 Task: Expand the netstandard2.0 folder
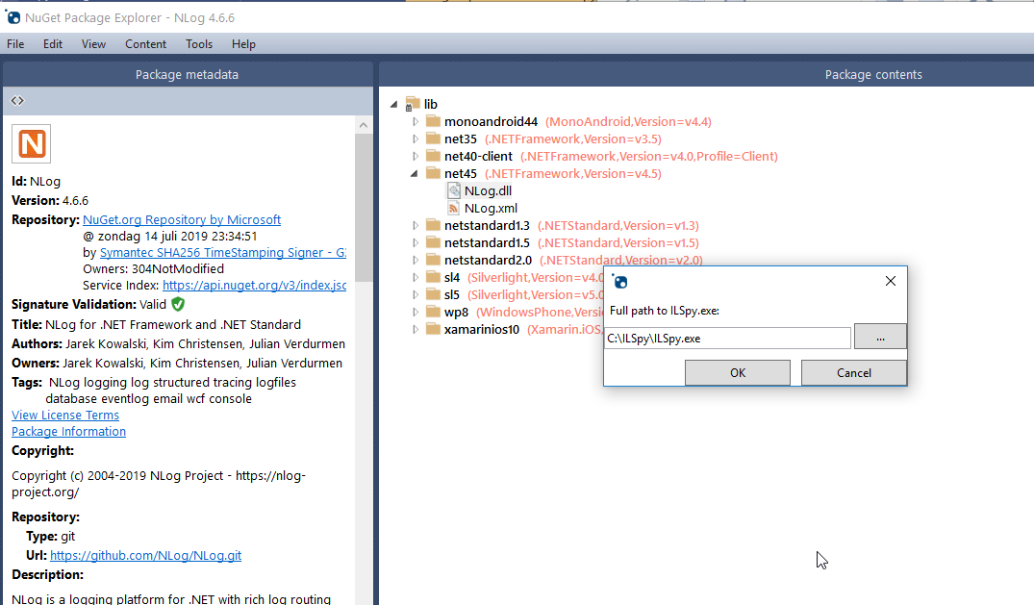coord(415,260)
